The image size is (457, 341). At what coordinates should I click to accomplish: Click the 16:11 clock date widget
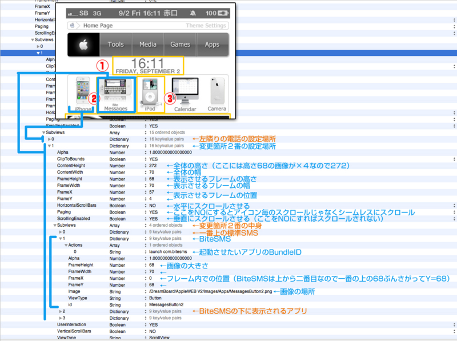[x=148, y=66]
